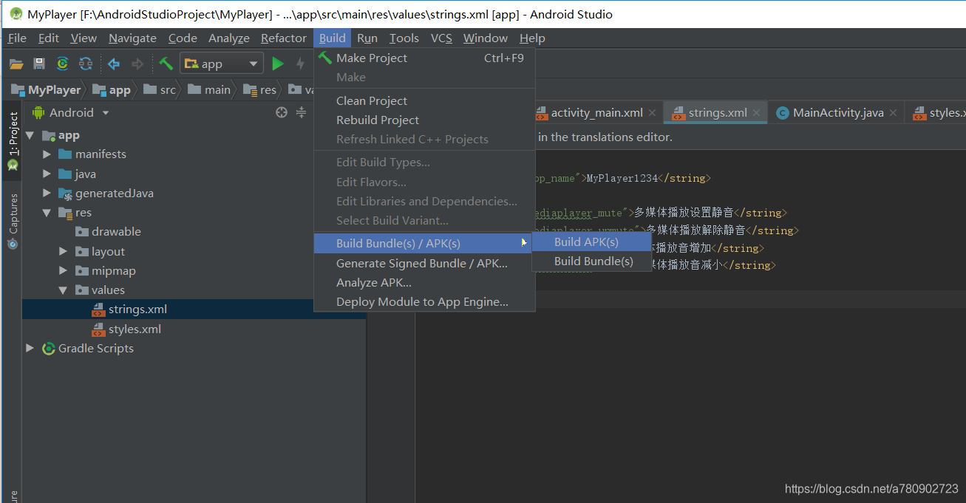Click the Build menu header
The width and height of the screenshot is (966, 503).
pyautogui.click(x=333, y=38)
